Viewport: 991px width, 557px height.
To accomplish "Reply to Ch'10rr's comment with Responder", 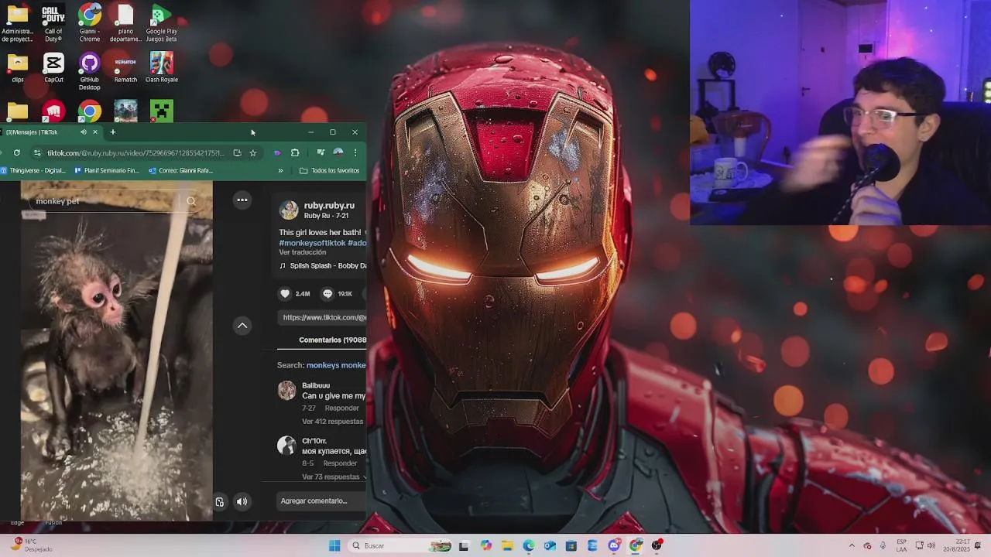I will [340, 463].
